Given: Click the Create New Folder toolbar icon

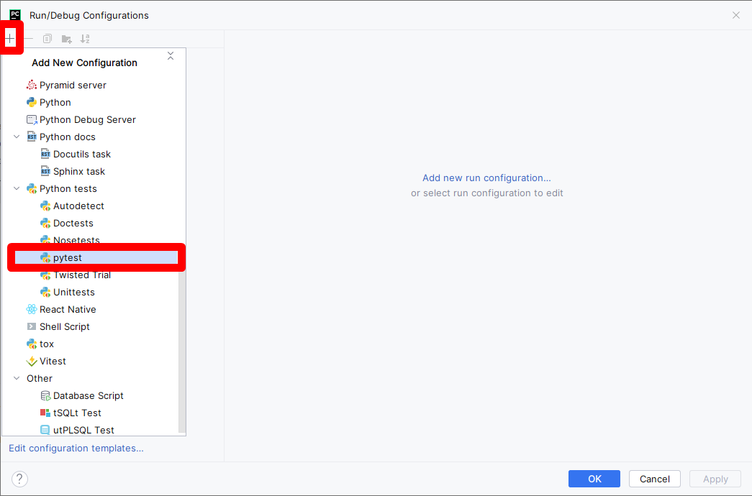Looking at the screenshot, I should [67, 39].
